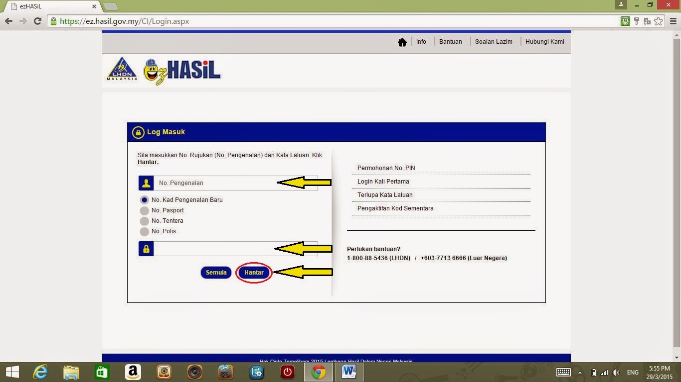Click the green SSL padlock icon
Screen dimensions: 681x382
[54, 21]
